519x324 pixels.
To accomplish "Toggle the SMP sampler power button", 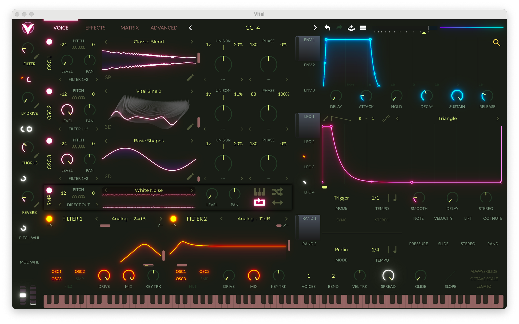I will [x=49, y=190].
